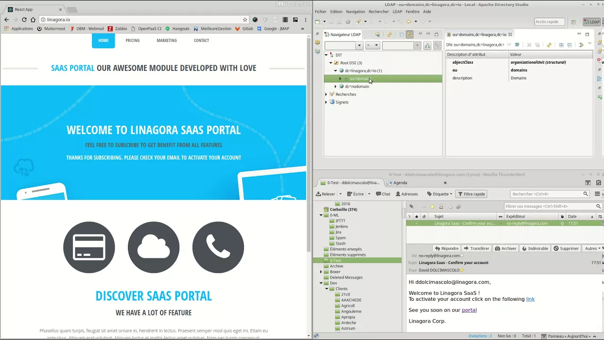Go back in the Chrome browser
This screenshot has width=604, height=340.
tap(6, 20)
